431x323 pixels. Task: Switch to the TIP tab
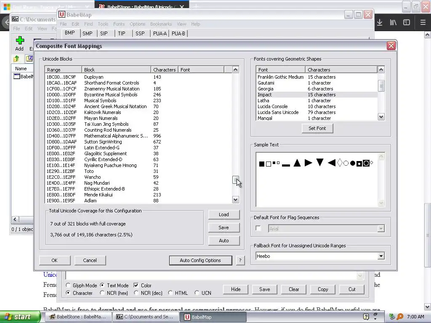122,34
